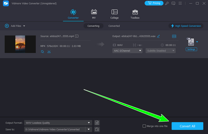This screenshot has height=134, width=208.
Task: Click the scissors cut icon
Action: [49, 52]
